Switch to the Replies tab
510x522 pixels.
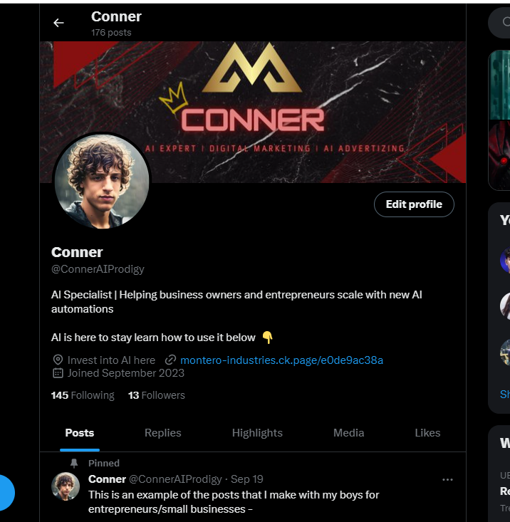click(163, 433)
